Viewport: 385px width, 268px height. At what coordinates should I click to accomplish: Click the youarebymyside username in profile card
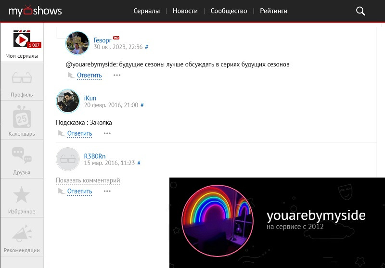pos(316,215)
